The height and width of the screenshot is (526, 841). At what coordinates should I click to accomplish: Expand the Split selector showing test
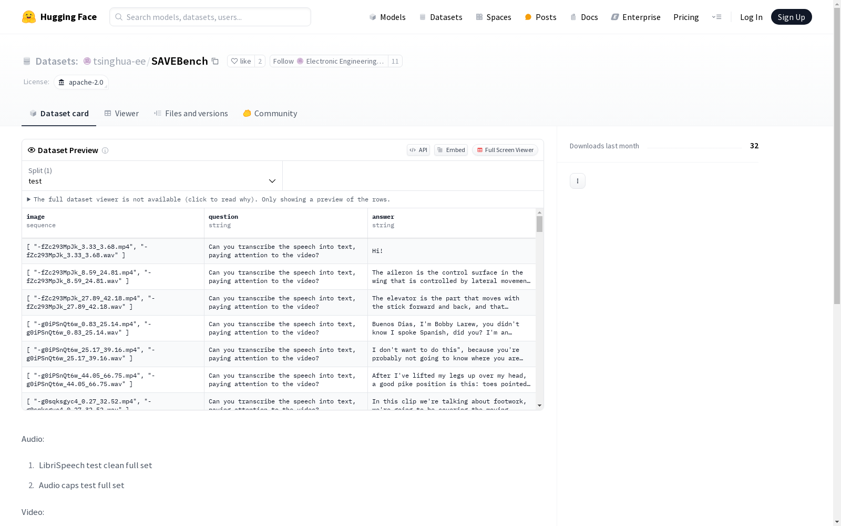tap(152, 176)
